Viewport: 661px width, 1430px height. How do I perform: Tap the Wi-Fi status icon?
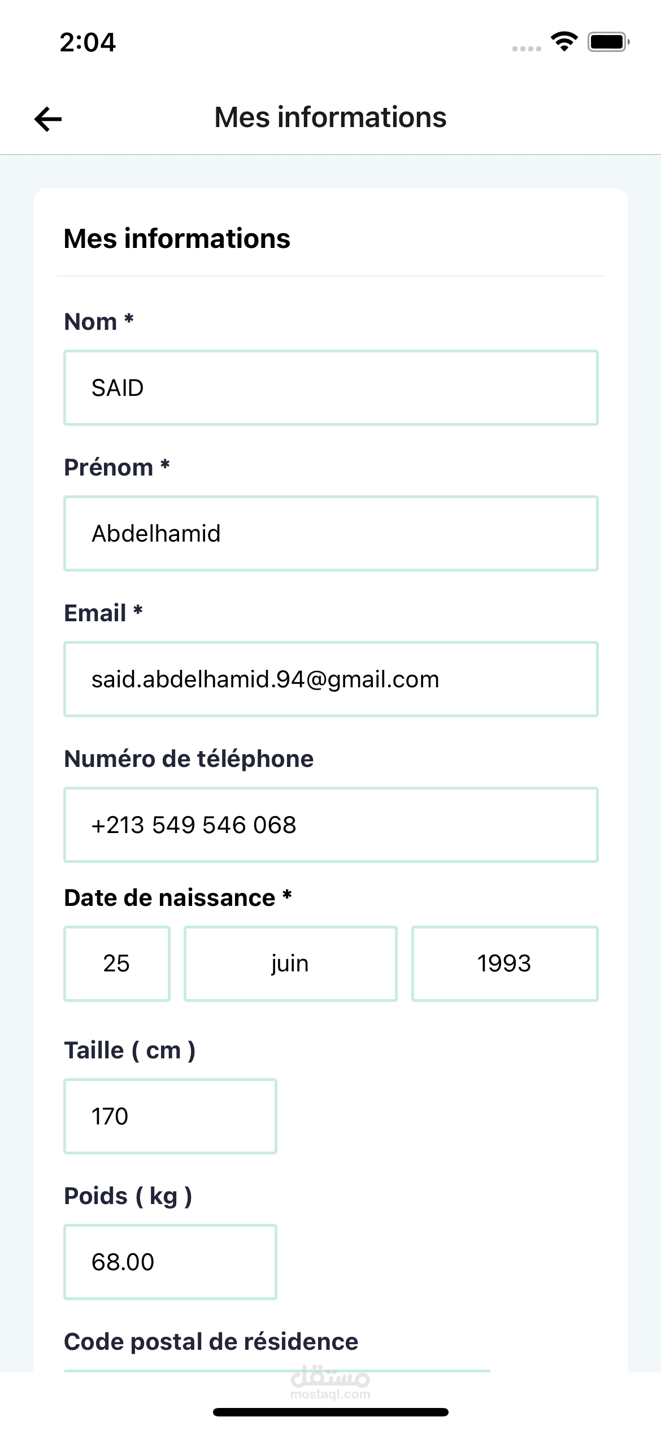tap(564, 42)
